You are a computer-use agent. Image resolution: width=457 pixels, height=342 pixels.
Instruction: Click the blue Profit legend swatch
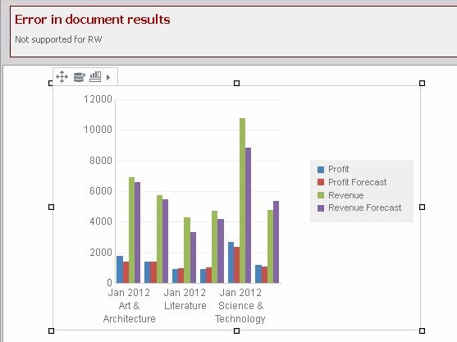(321, 170)
